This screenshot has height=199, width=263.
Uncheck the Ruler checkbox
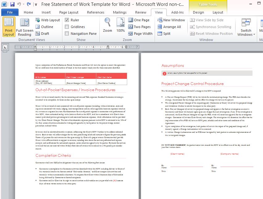click(x=67, y=20)
